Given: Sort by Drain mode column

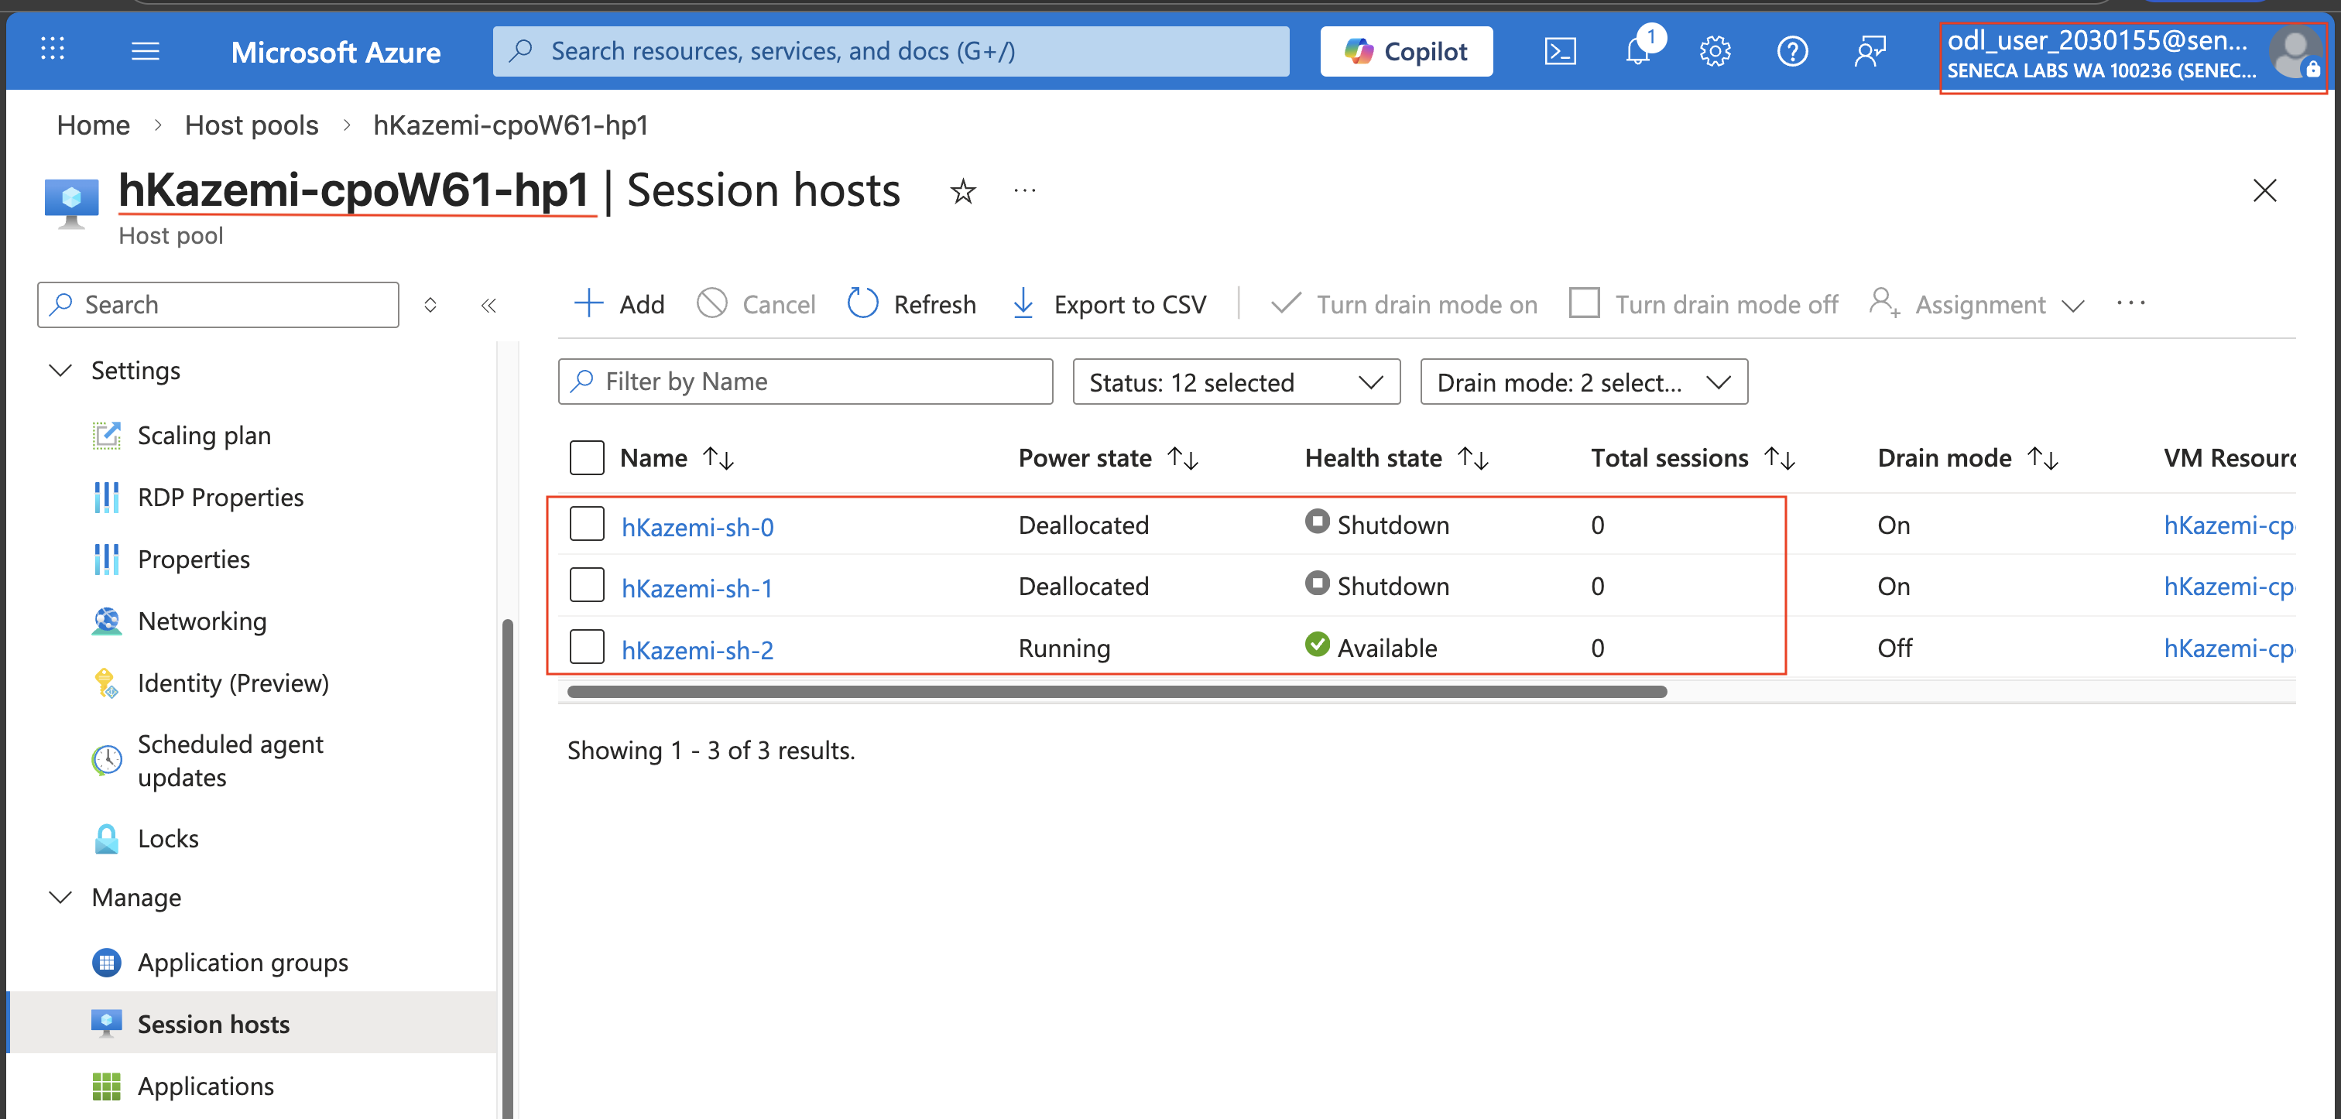Looking at the screenshot, I should 1968,458.
